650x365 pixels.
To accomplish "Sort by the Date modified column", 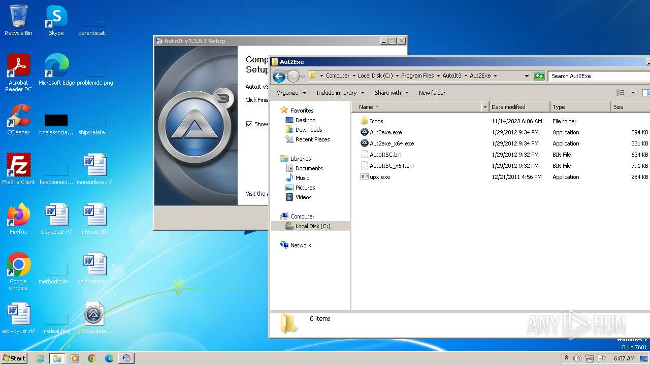I will (520, 107).
